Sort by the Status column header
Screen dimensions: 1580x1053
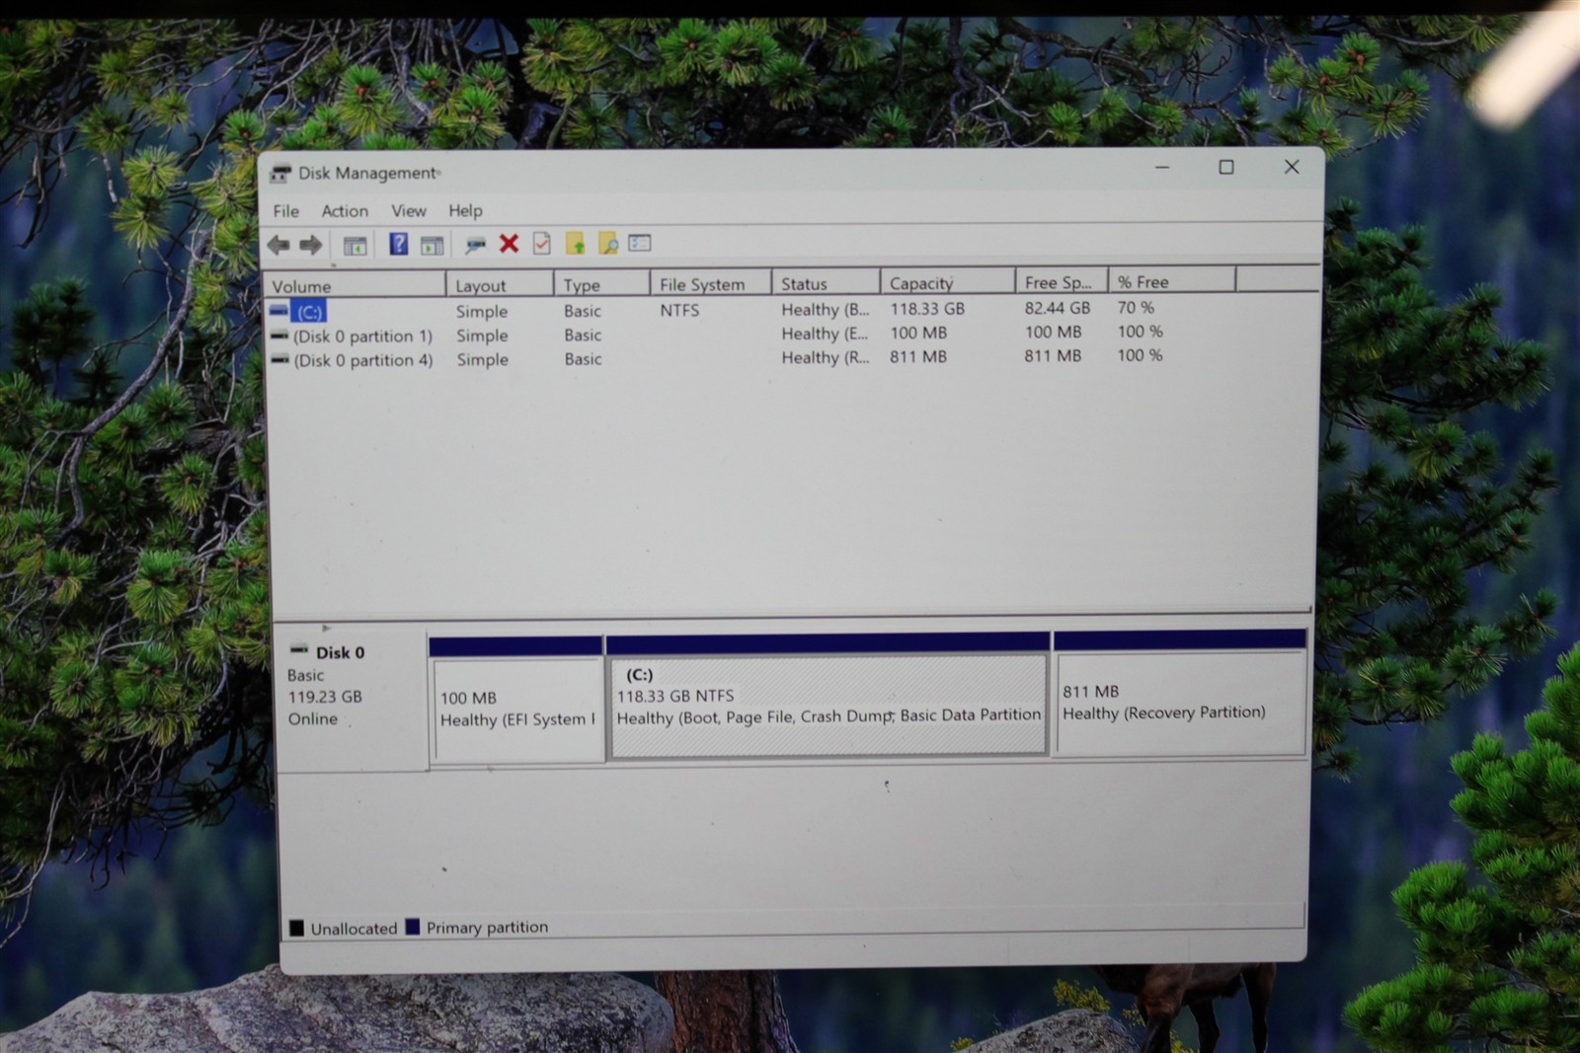826,282
